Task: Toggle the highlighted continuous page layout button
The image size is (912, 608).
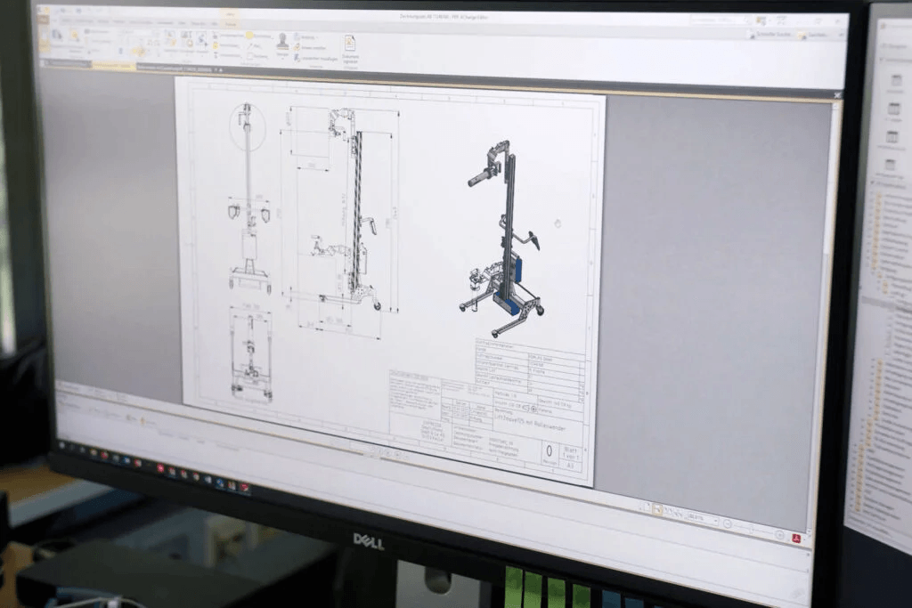Action: pyautogui.click(x=657, y=509)
